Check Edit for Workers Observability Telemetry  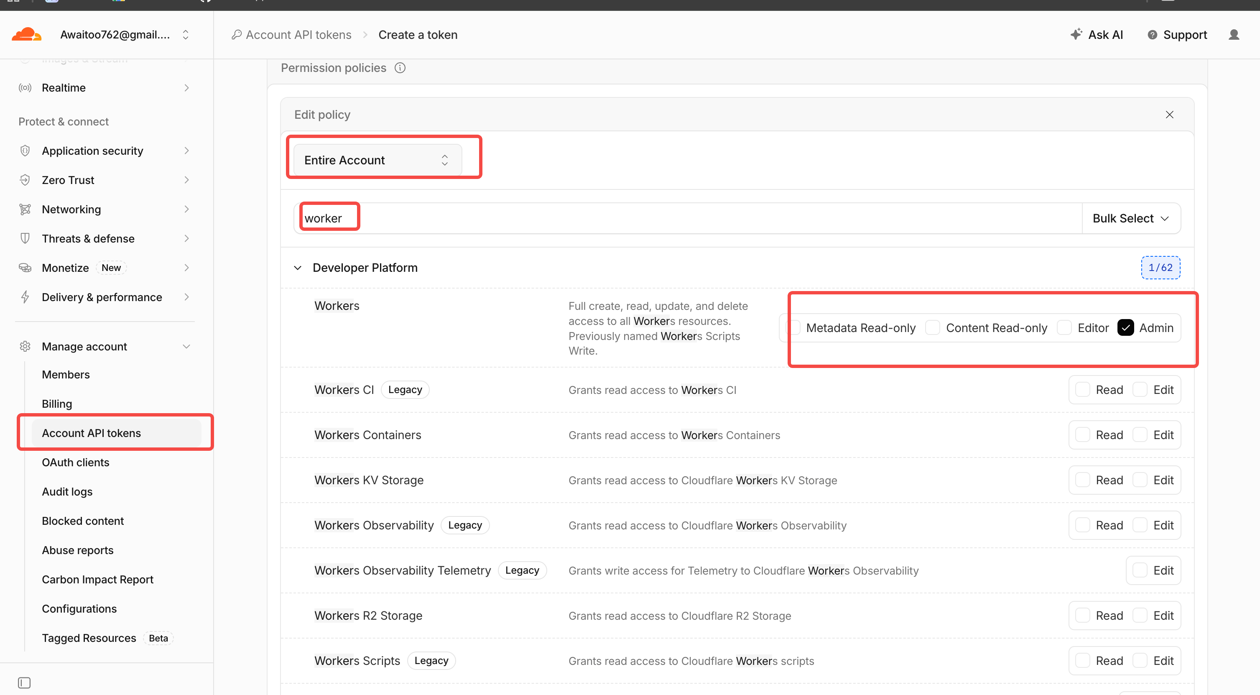[x=1140, y=570]
